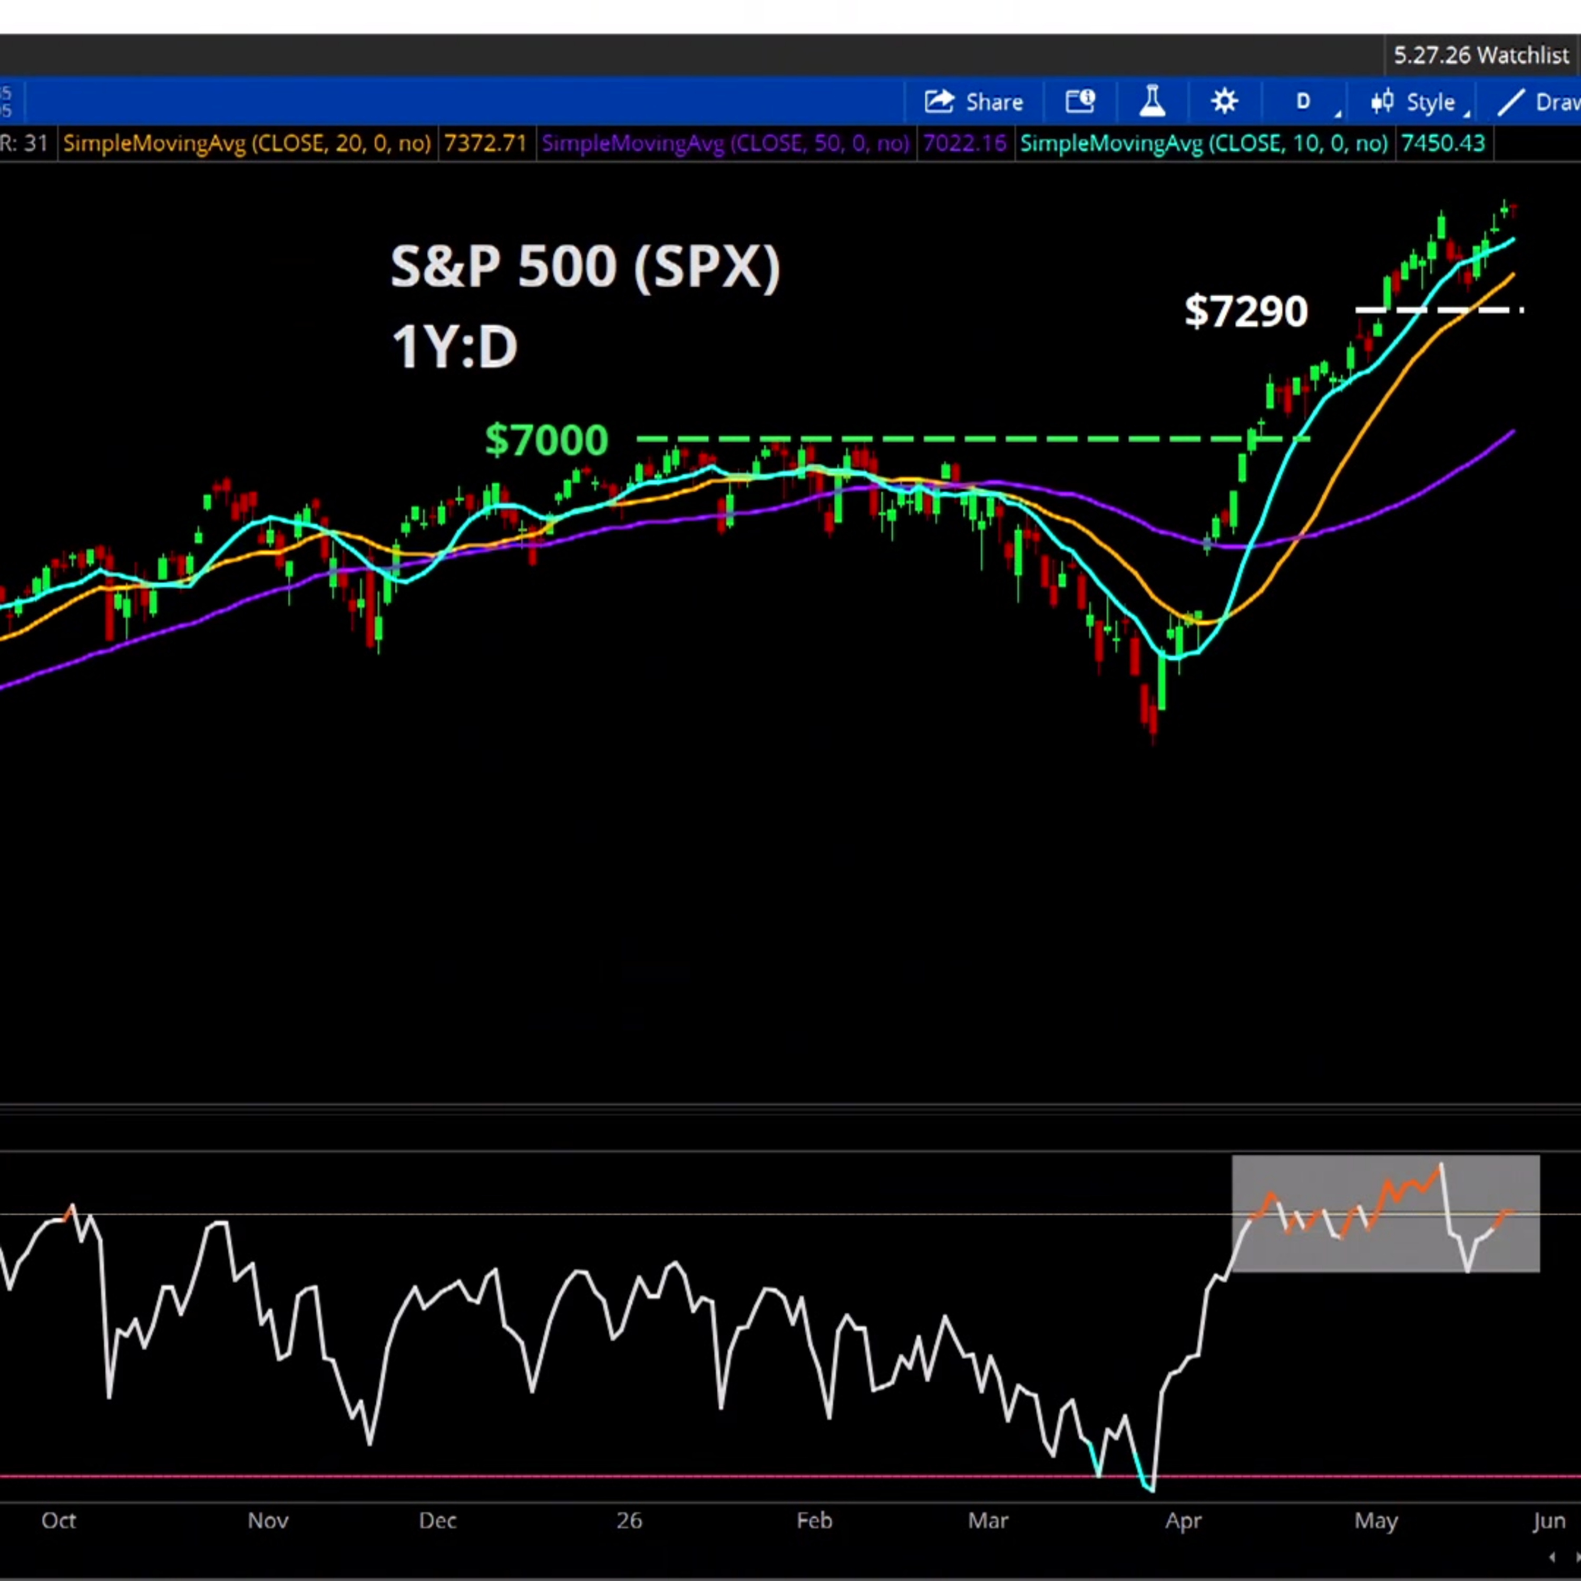
Task: Click the 20-period SMA value 7372.71
Action: click(x=485, y=143)
